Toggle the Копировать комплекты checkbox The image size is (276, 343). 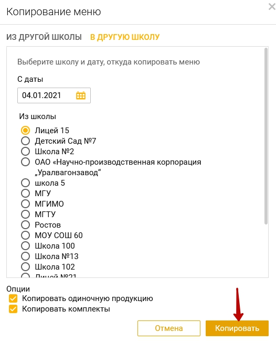(13, 309)
